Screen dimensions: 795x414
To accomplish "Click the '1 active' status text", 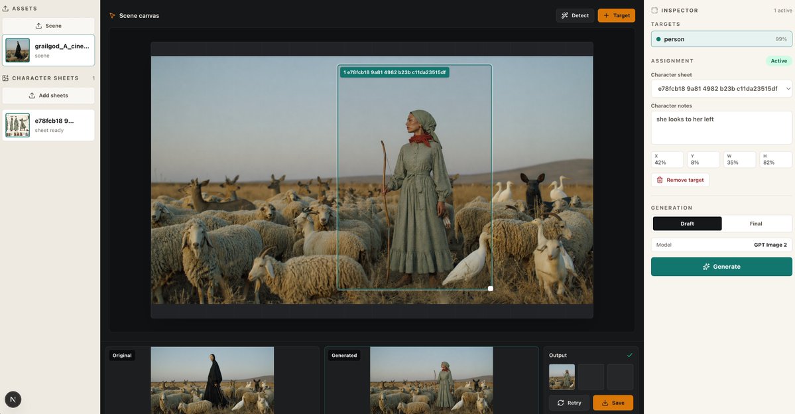I will [x=782, y=10].
